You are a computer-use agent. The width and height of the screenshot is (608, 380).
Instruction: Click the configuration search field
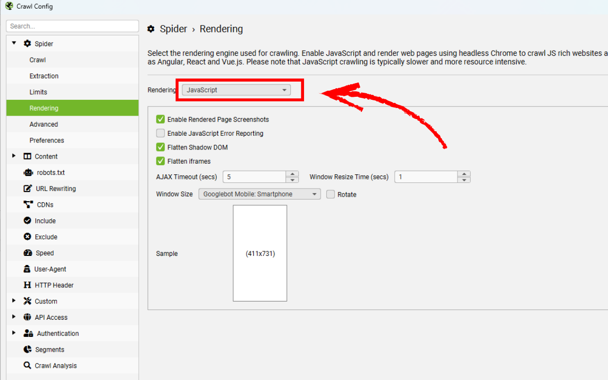point(72,26)
